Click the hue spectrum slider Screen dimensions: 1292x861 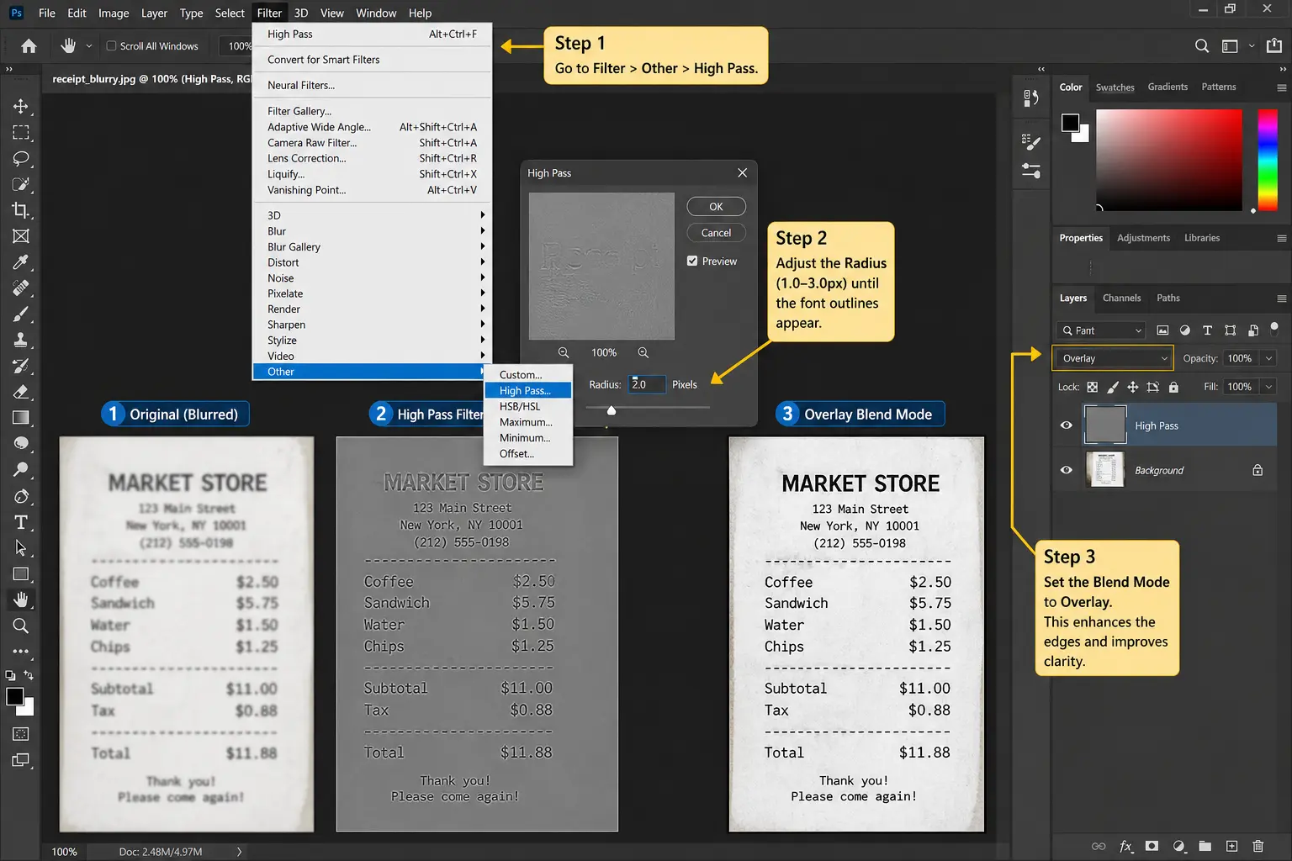pyautogui.click(x=1268, y=160)
